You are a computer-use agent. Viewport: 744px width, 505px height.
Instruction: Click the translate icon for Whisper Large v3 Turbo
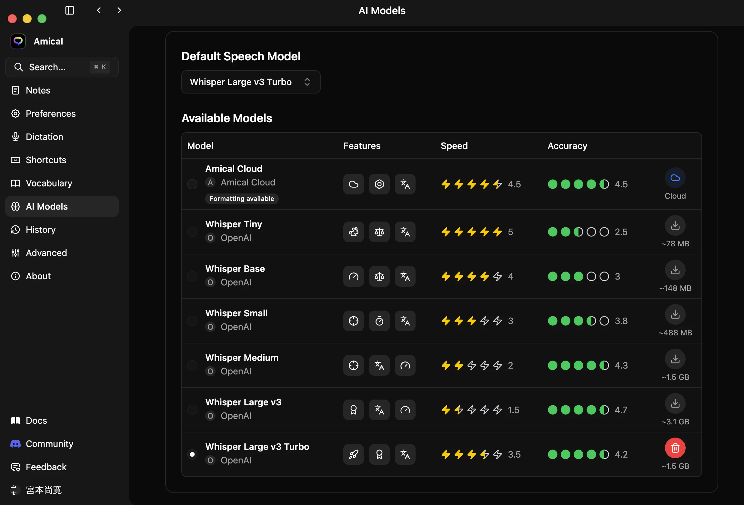tap(405, 454)
